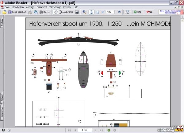Choose the Zoom magnifier tool
The image size is (184, 133).
84,12
